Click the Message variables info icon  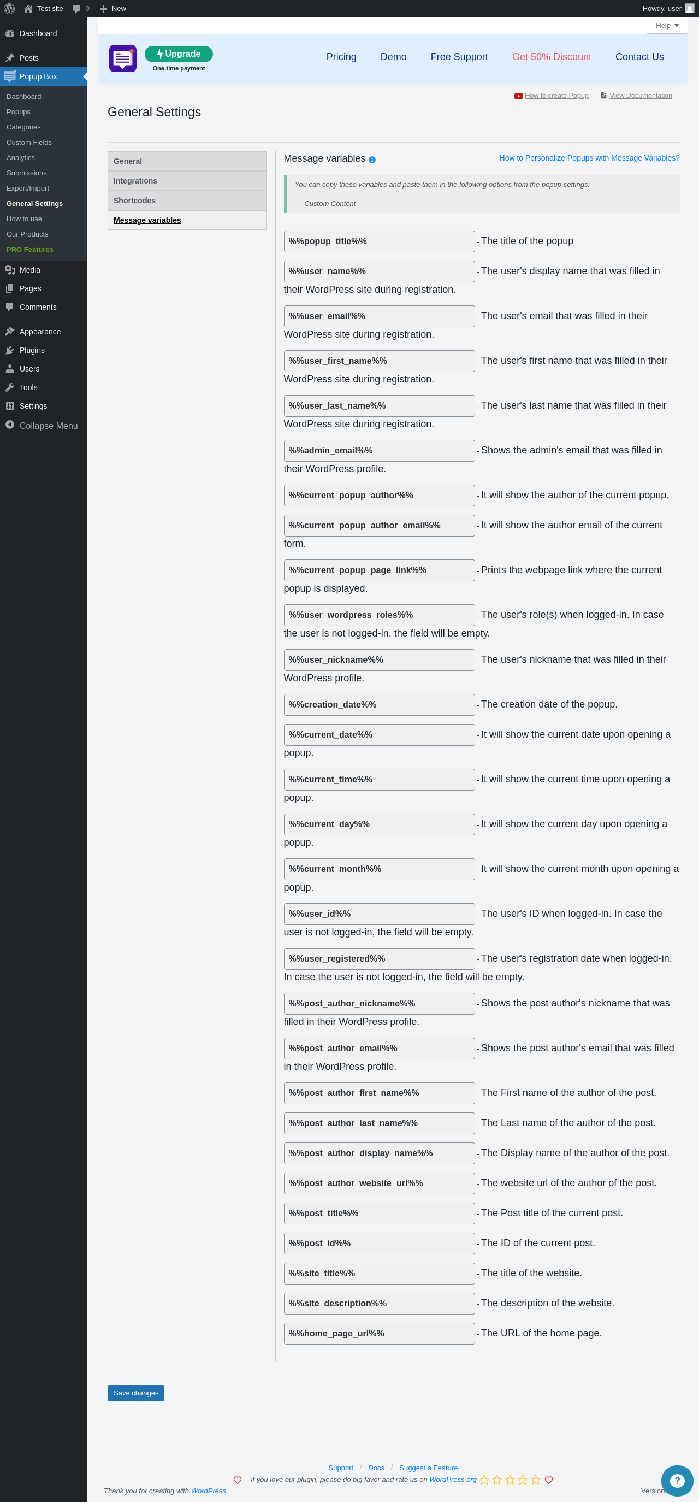pyautogui.click(x=372, y=160)
